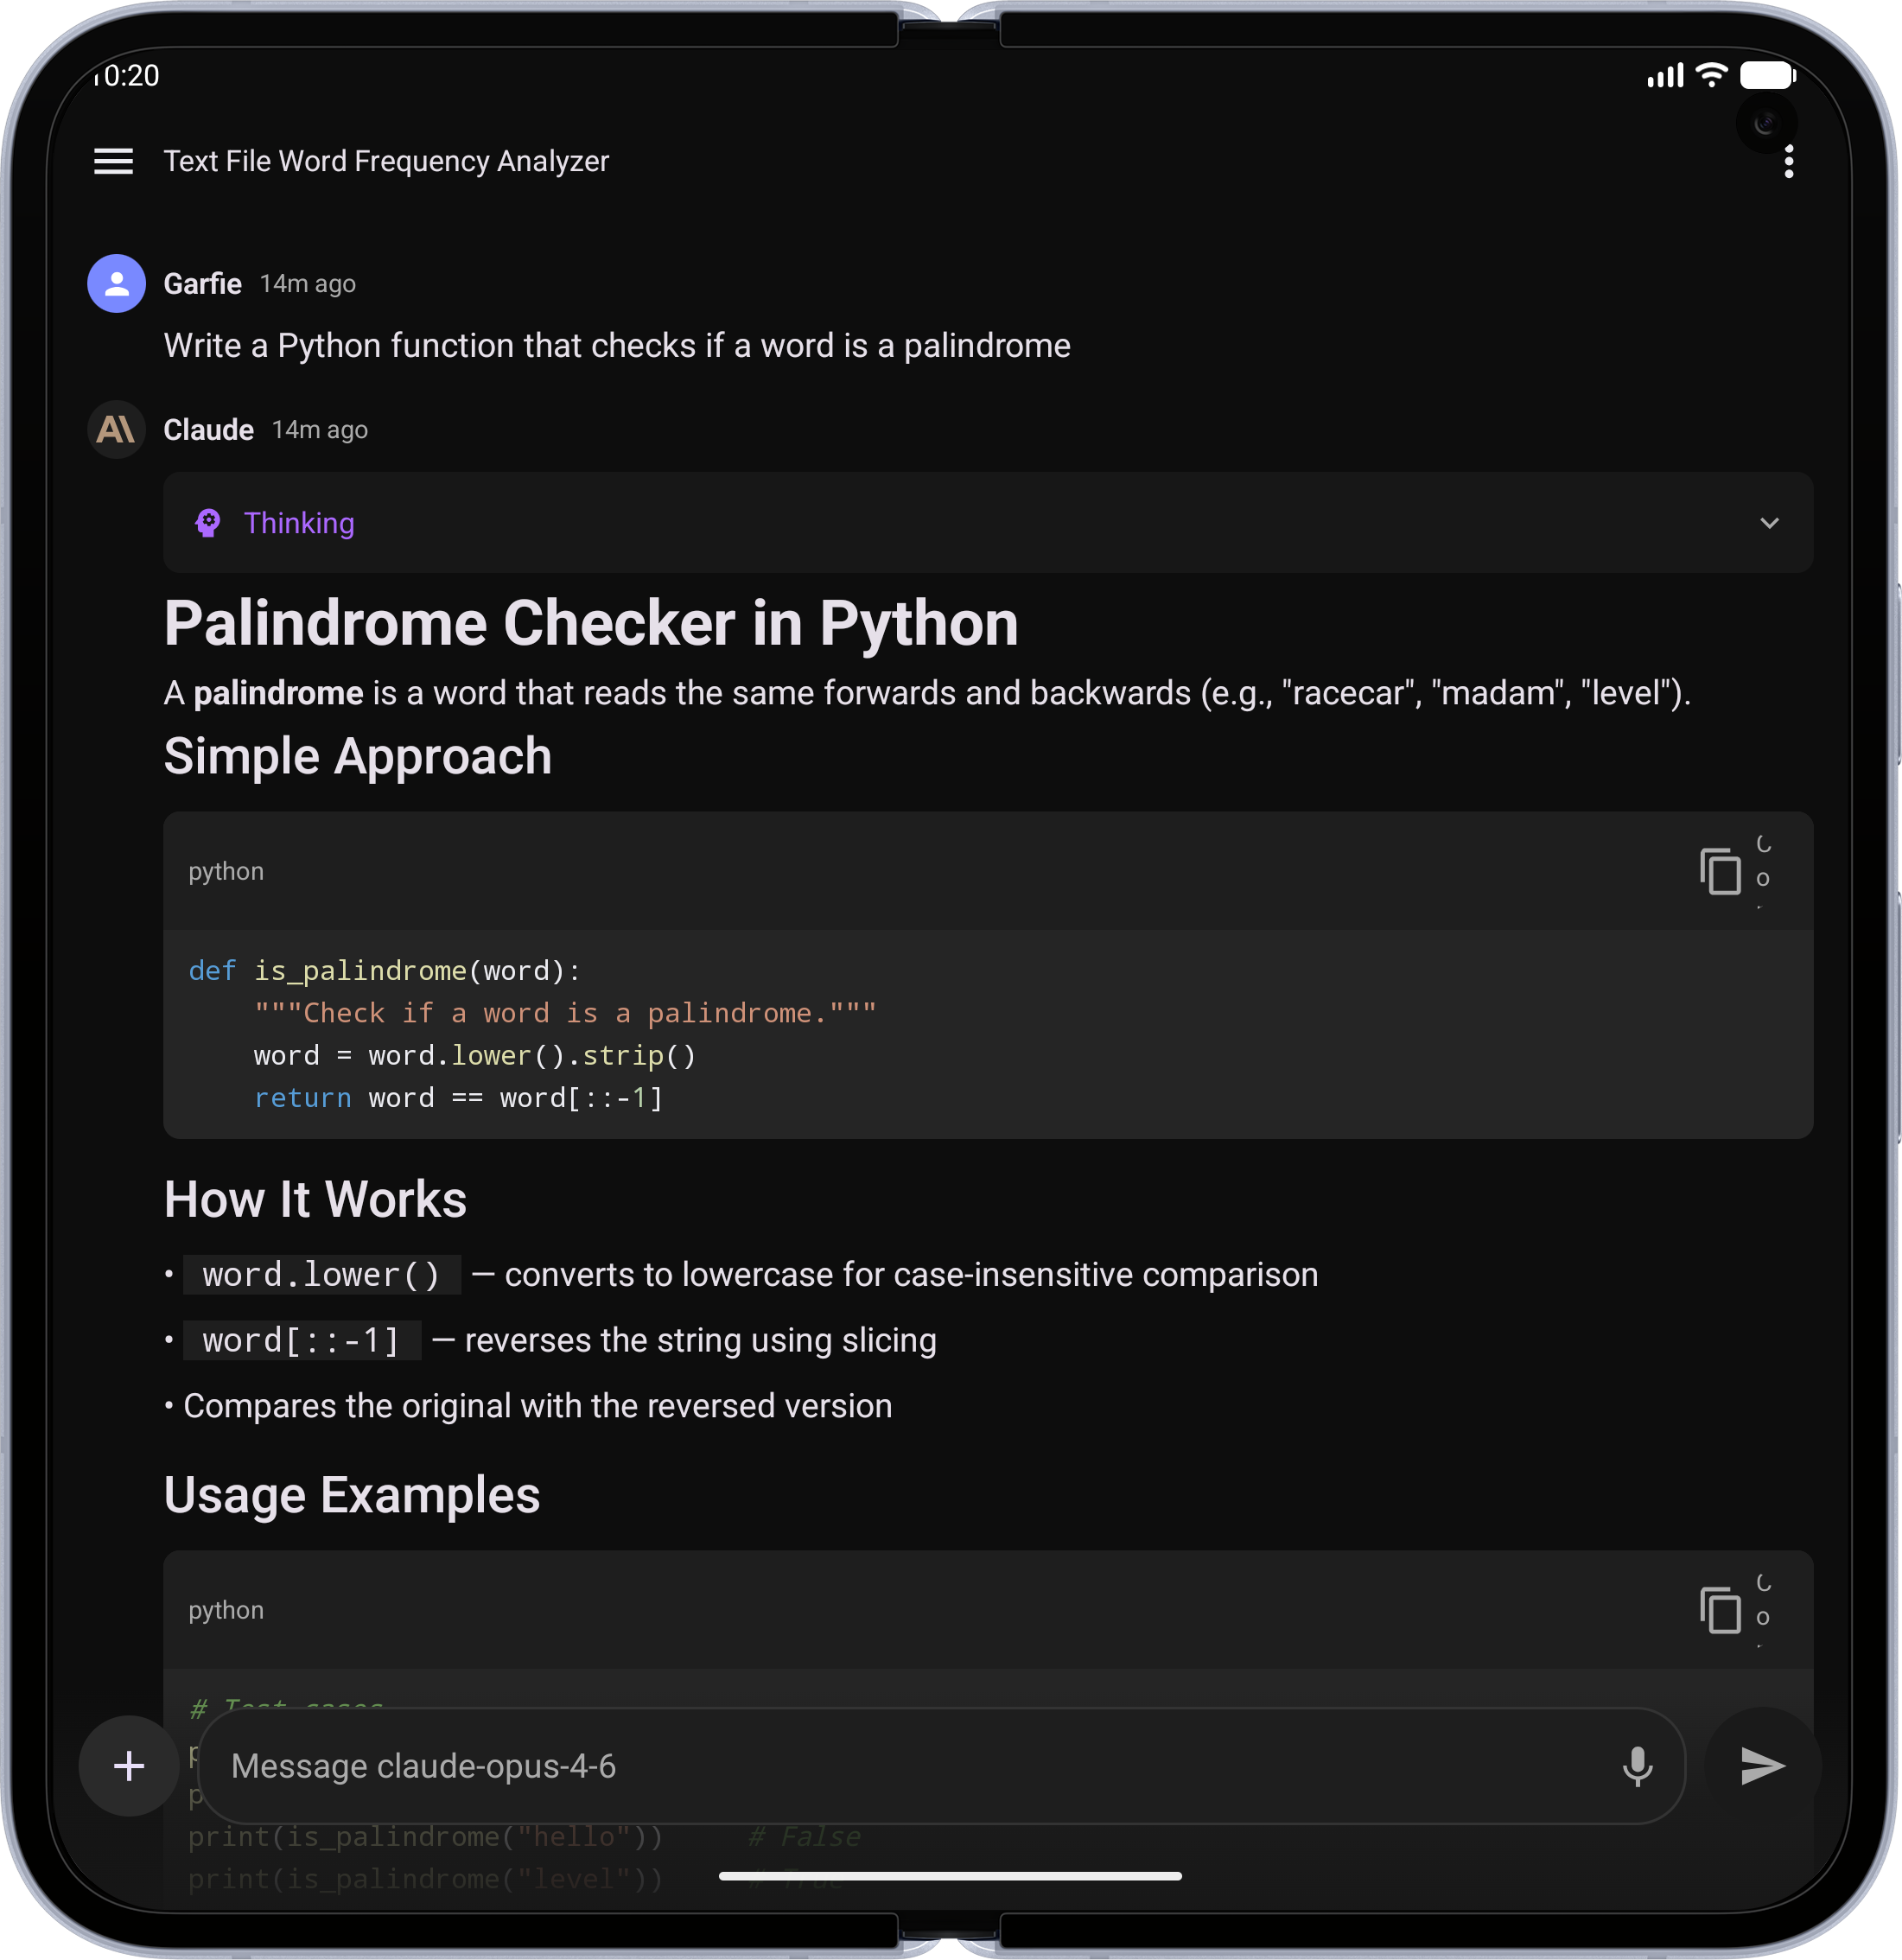Tap the microphone voice input icon
This screenshot has height=1960, width=1902.
(x=1636, y=1766)
